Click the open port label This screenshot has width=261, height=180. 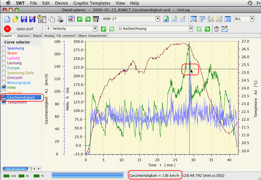25,29
